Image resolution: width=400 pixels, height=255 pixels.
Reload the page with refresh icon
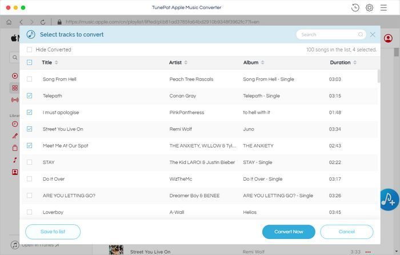tap(43, 22)
